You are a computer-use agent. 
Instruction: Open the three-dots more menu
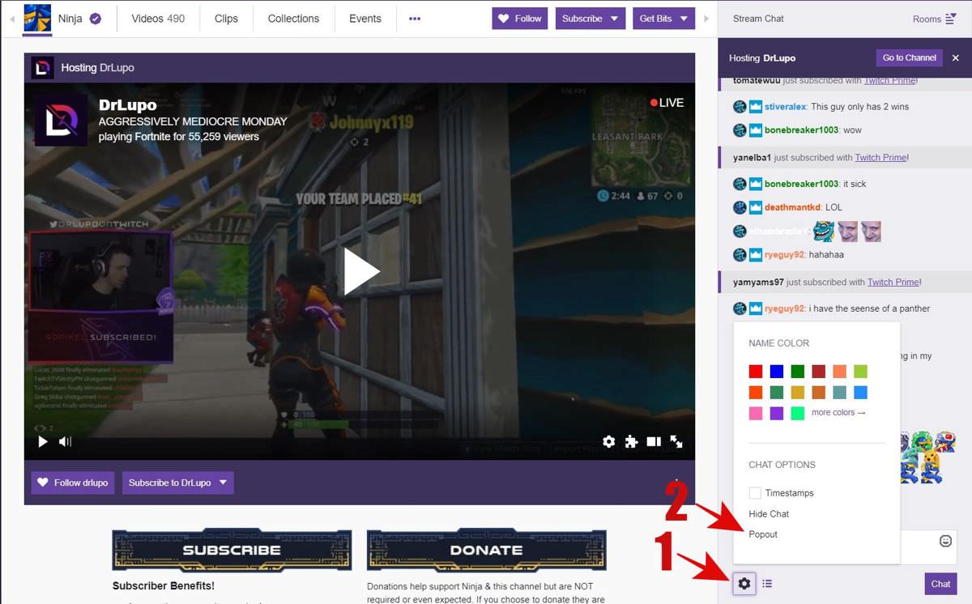point(415,19)
